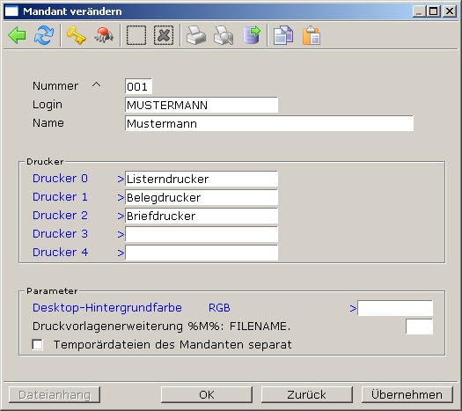462x411 pixels.
Task: Click the copy documents icon
Action: point(283,35)
